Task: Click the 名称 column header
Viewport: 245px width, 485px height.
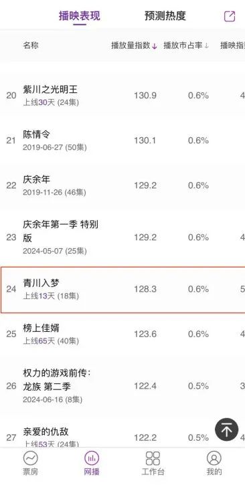Action: [x=31, y=45]
